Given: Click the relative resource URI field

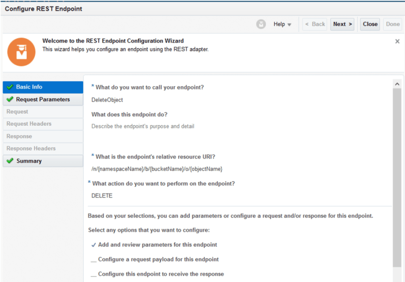Looking at the screenshot, I should pos(157,169).
